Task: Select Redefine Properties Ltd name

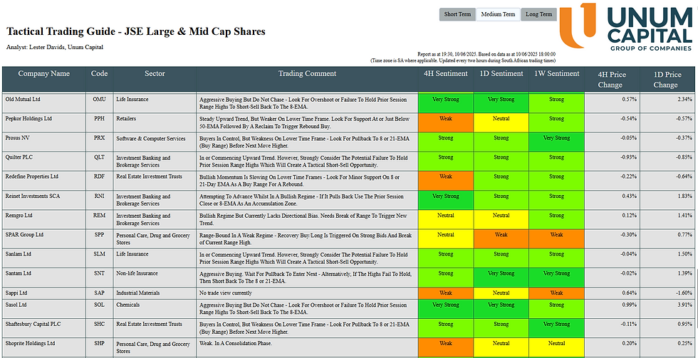Action: click(31, 177)
